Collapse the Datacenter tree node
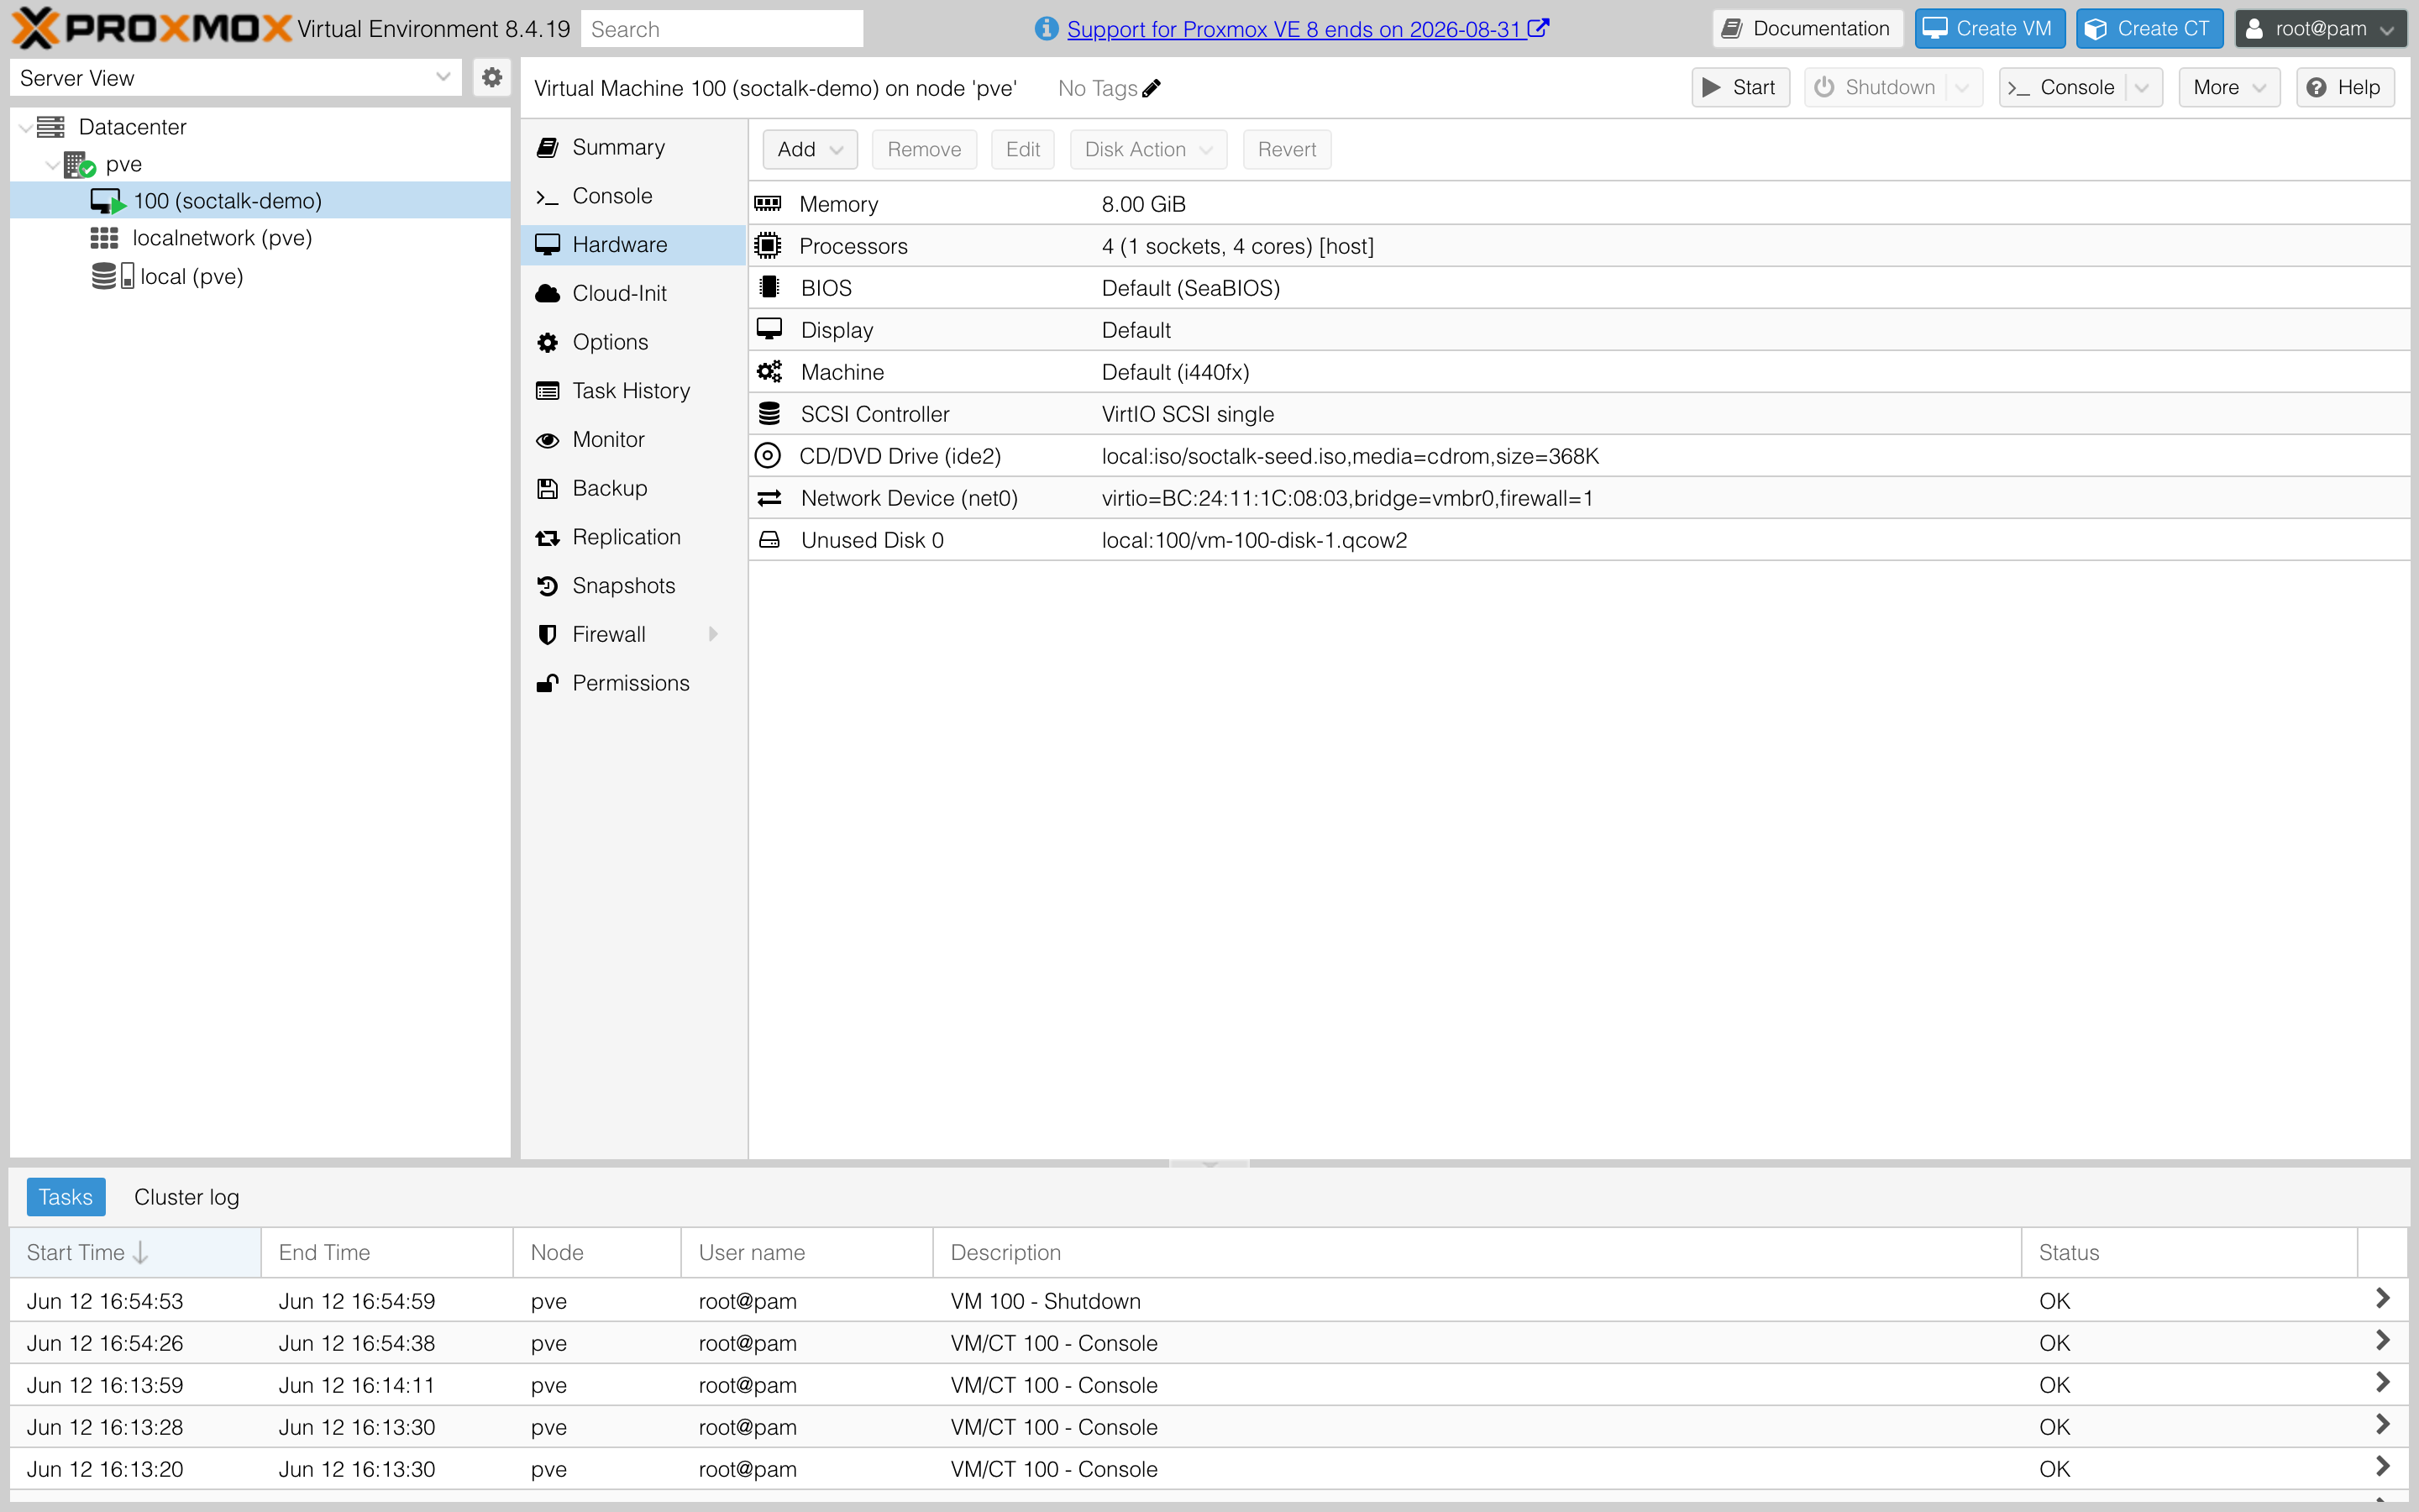Screen dimensions: 2419x1512 (x=25, y=128)
